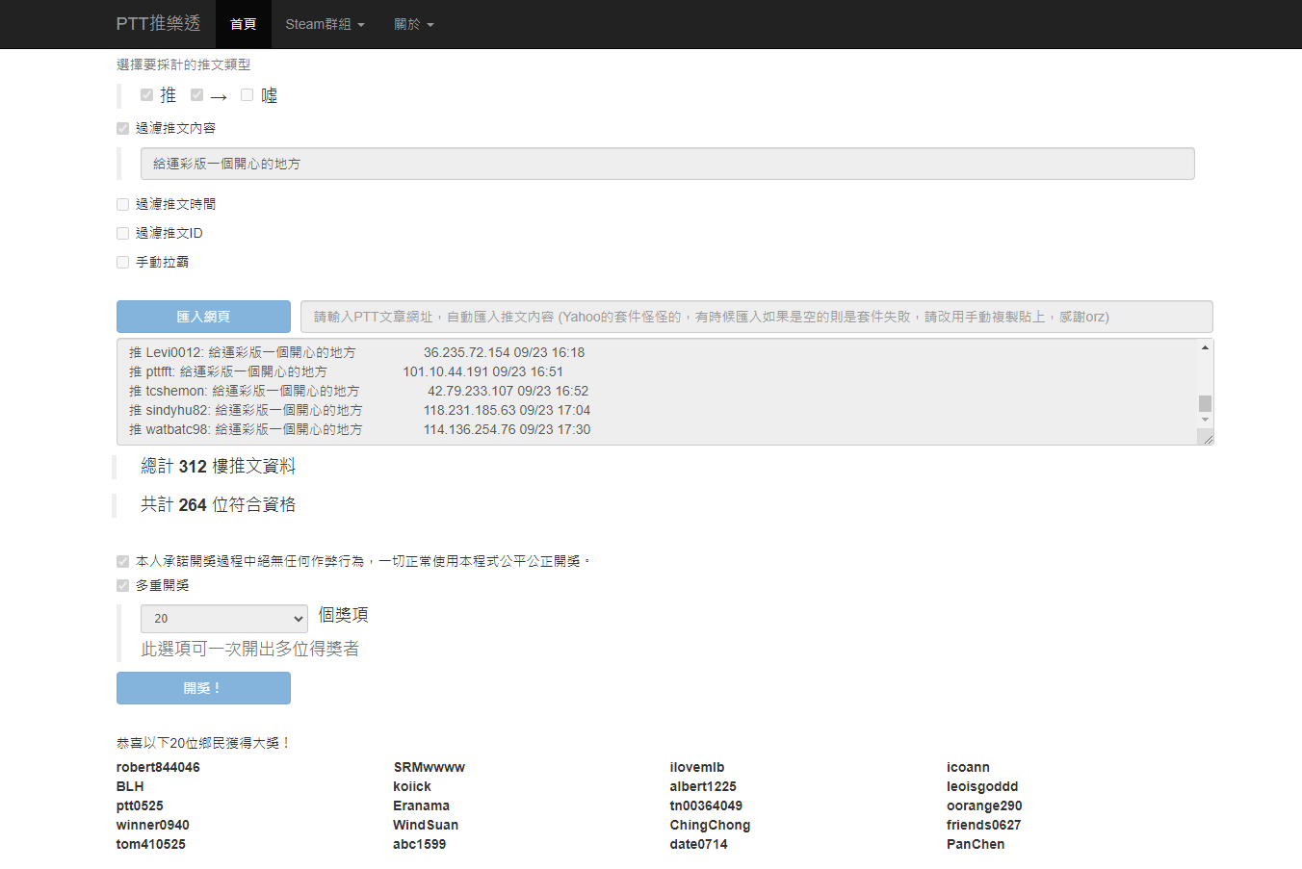Select winner icoann
The width and height of the screenshot is (1302, 869).
[x=968, y=767]
